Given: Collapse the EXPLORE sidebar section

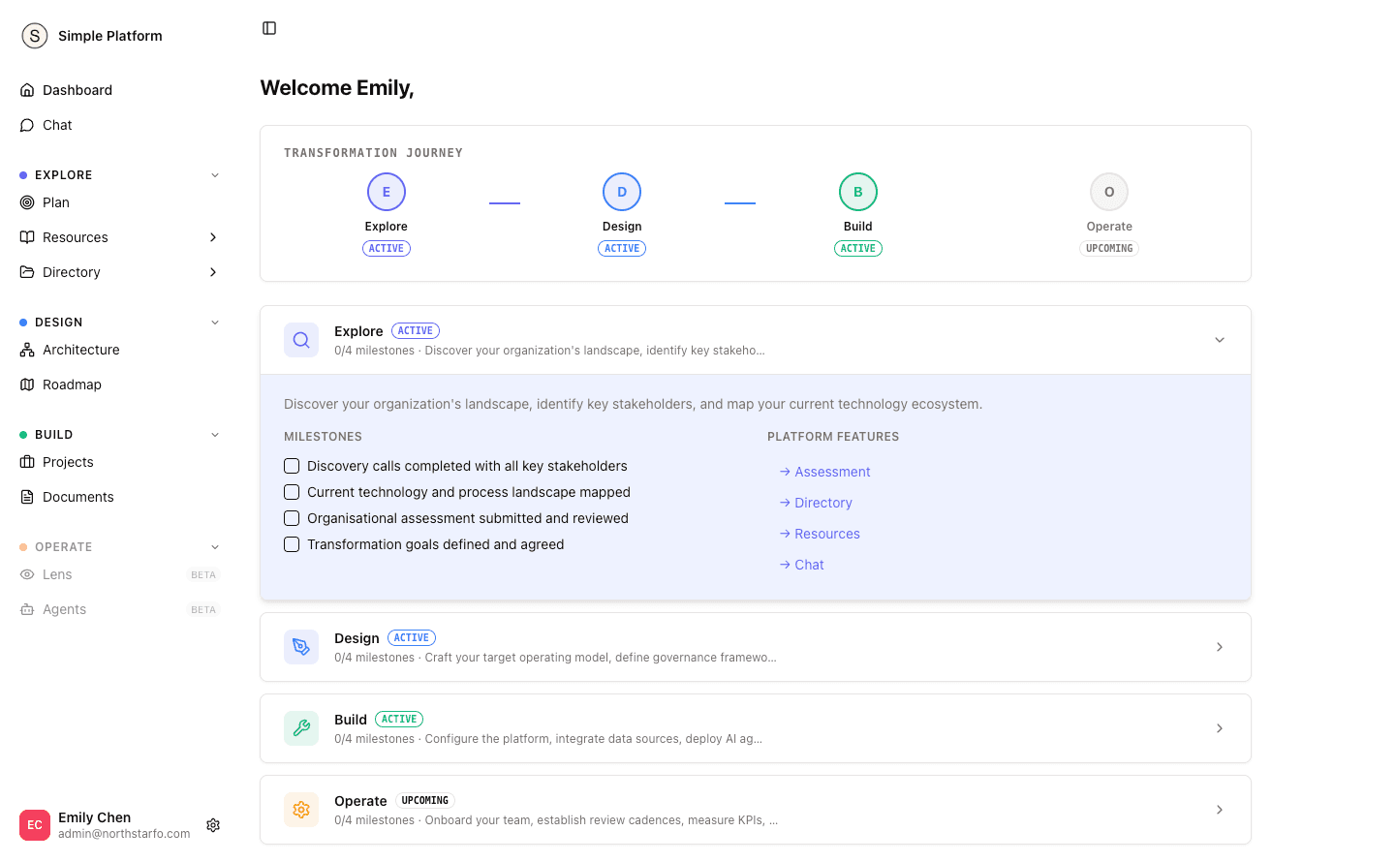Looking at the screenshot, I should [x=215, y=175].
